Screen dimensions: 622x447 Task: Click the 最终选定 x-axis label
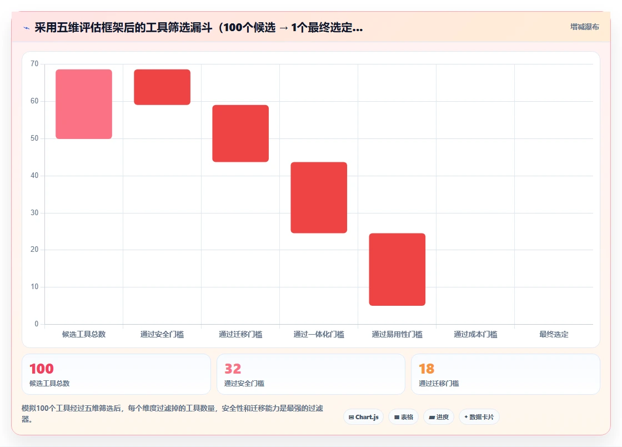click(554, 334)
